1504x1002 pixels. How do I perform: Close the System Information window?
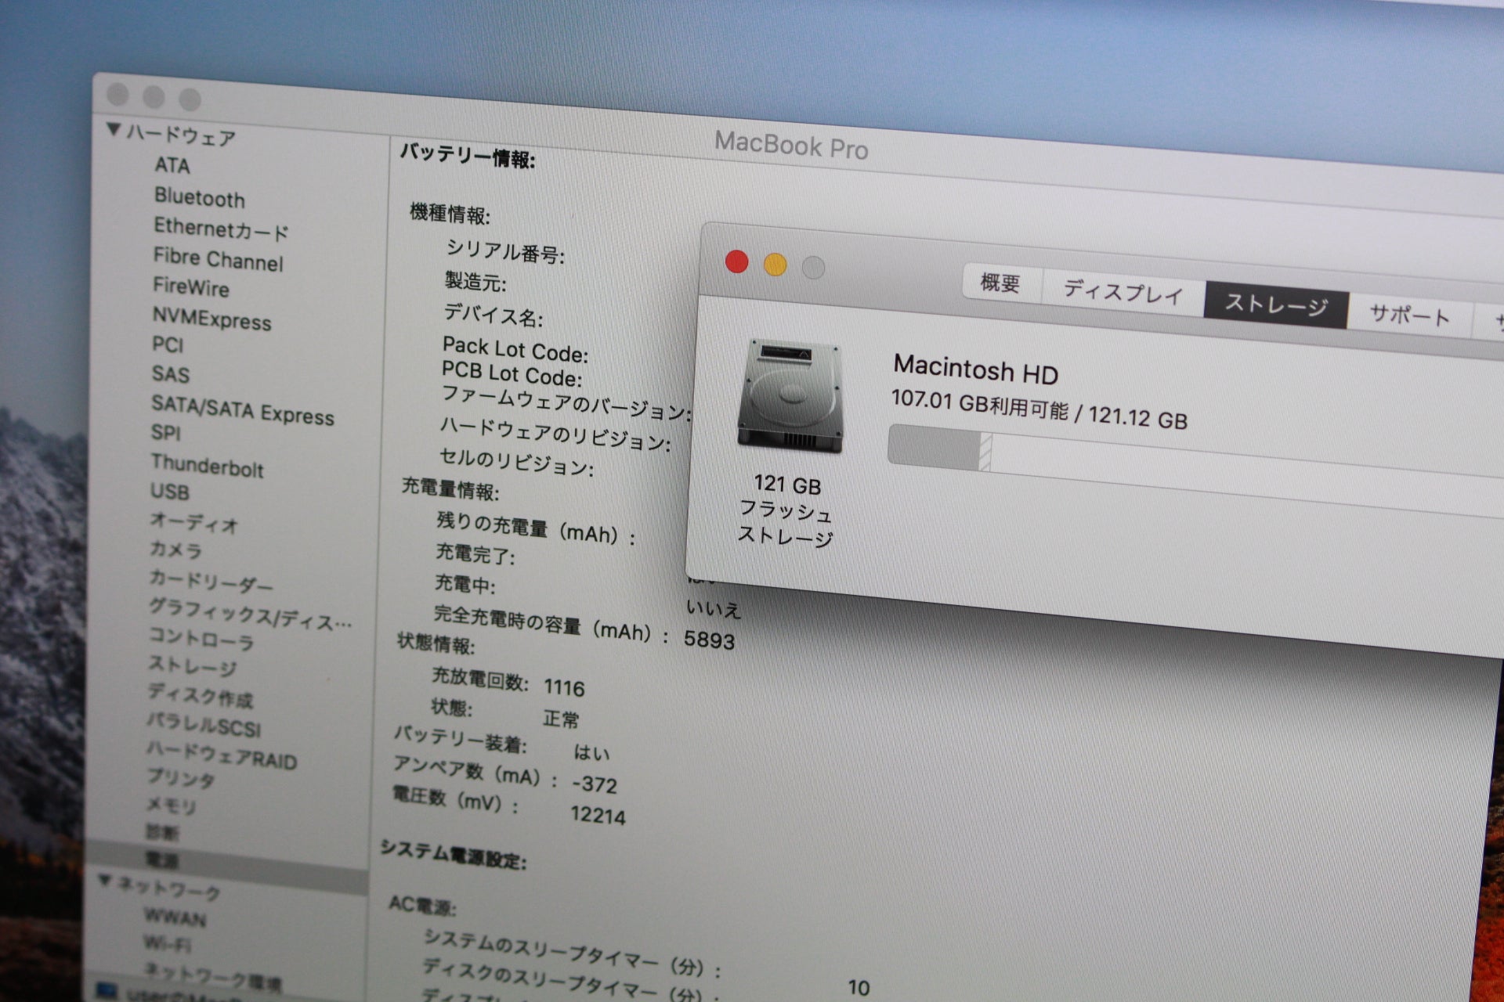(117, 94)
